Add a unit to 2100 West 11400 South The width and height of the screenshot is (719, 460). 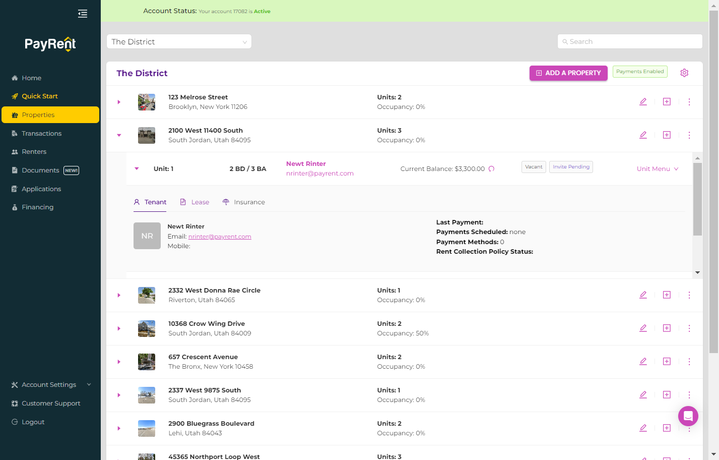tap(667, 135)
